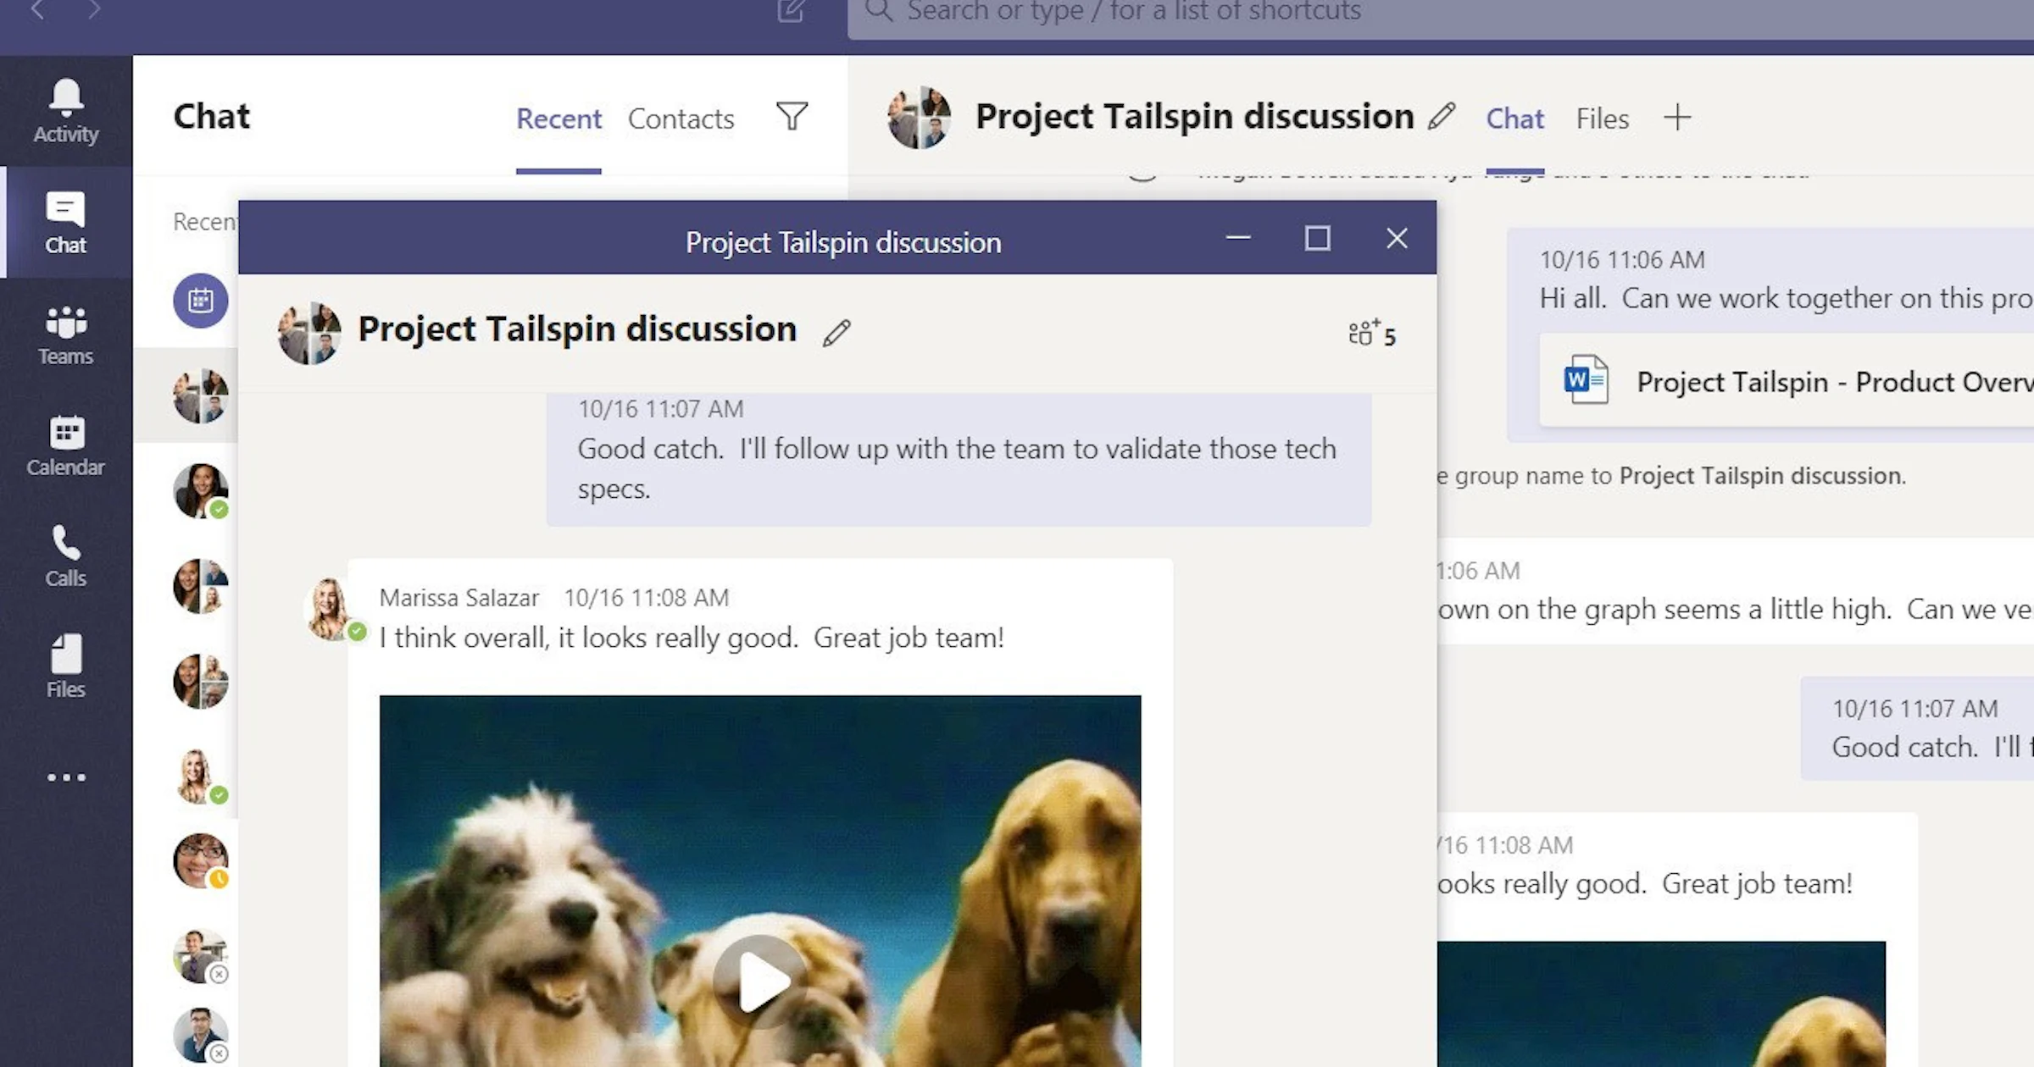Open the Activity bell in the sidebar
This screenshot has height=1067, width=2034.
pos(66,111)
